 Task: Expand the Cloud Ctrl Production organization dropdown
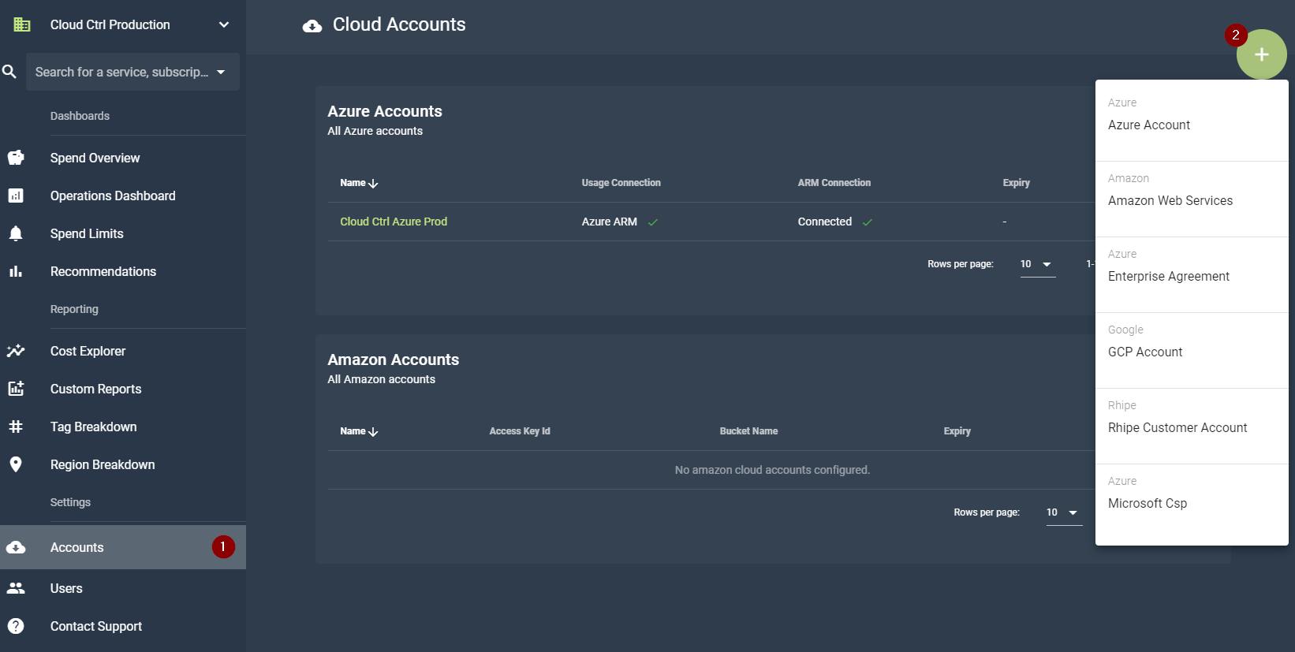[x=224, y=24]
